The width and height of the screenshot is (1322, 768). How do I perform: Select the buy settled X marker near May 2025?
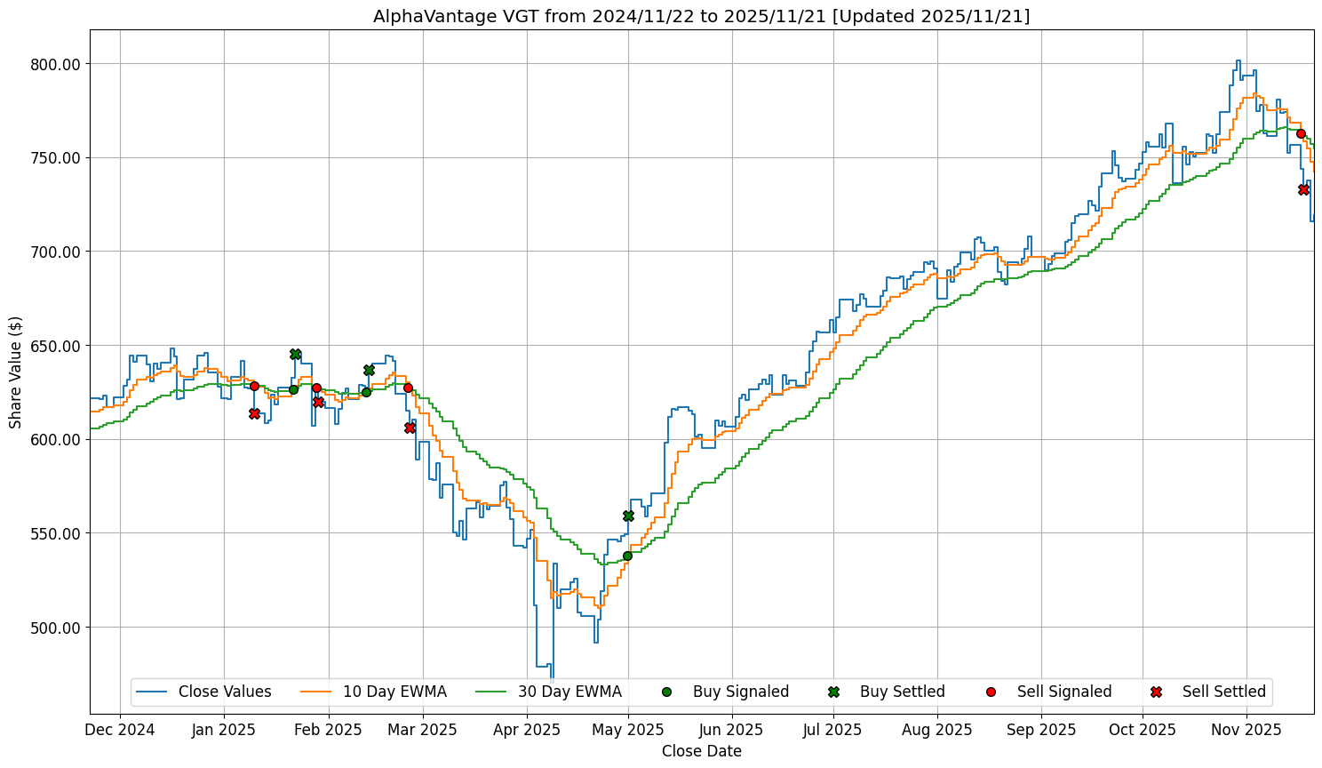coord(628,516)
